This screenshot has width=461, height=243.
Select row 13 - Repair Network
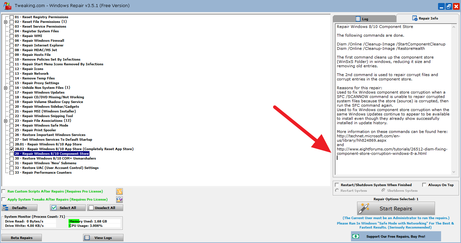tap(32, 74)
